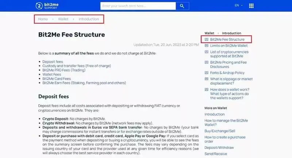Click article icon beside Bit2Me Pricing and Fee

pos(207,62)
